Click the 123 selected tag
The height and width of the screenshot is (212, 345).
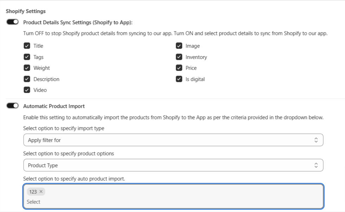[33, 192]
